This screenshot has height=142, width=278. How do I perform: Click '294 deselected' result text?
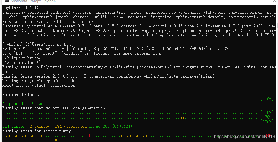click(71, 126)
